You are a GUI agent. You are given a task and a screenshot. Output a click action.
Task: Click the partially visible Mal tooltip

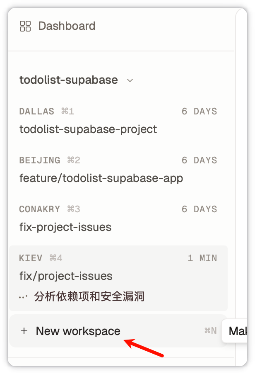tap(238, 331)
